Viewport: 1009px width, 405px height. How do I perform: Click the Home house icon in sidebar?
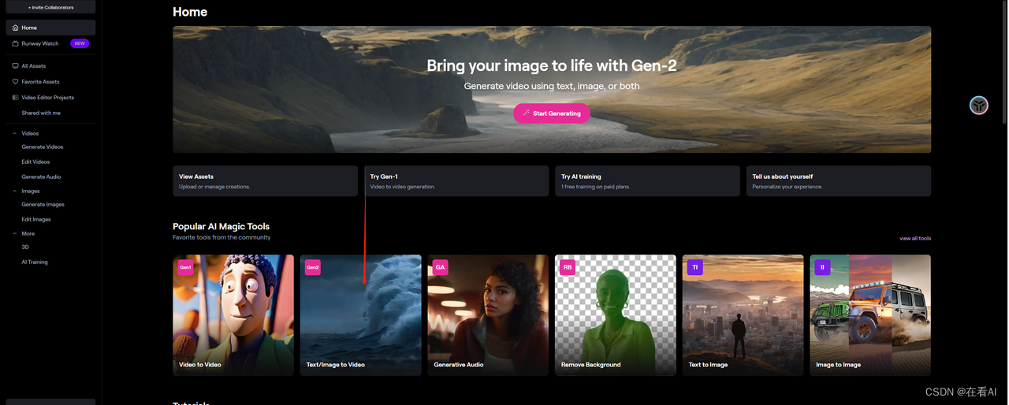click(15, 28)
